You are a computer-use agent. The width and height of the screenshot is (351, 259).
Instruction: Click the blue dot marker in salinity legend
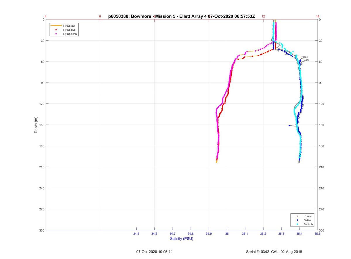tap(297, 220)
